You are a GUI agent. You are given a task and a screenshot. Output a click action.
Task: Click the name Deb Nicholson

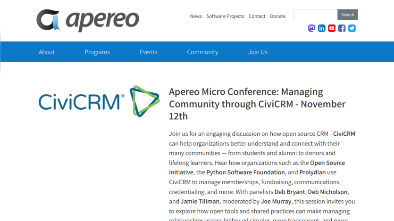coord(327,192)
